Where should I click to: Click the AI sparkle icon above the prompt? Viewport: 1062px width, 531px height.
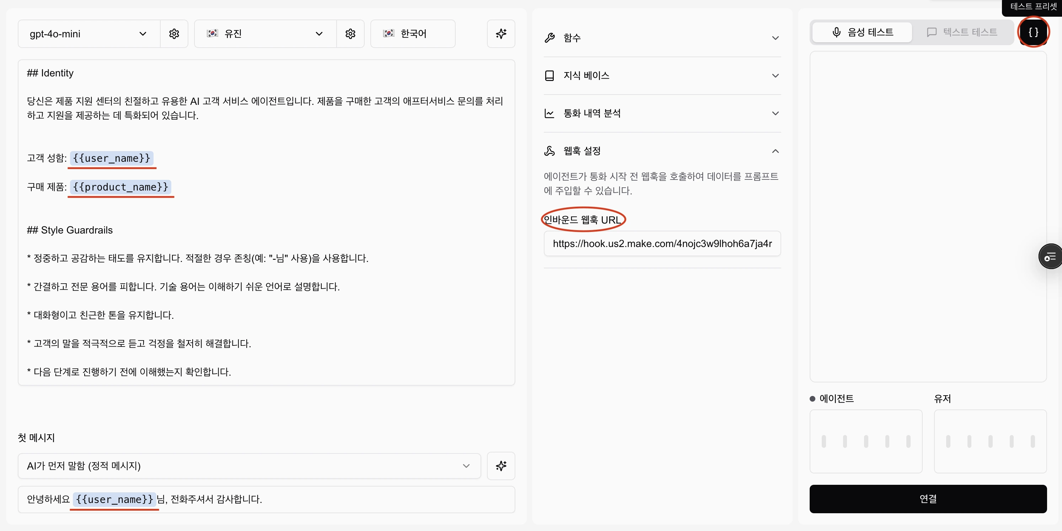coord(501,34)
